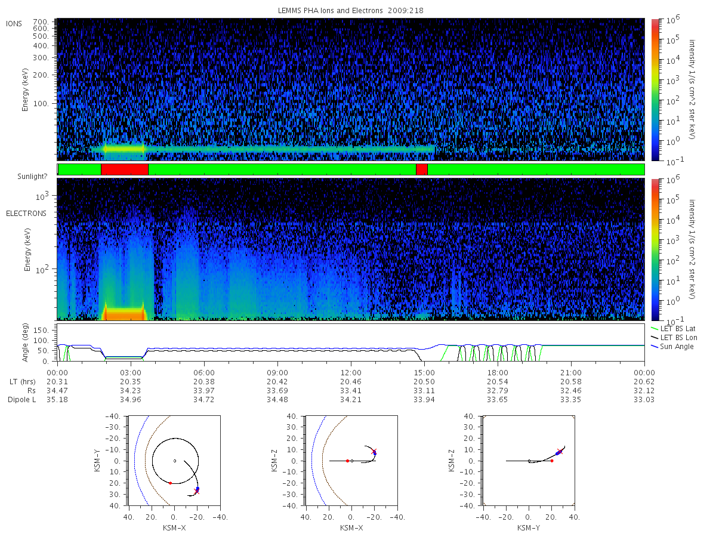
Task: Click the orange electron burst at low energy
Action: pyautogui.click(x=124, y=313)
